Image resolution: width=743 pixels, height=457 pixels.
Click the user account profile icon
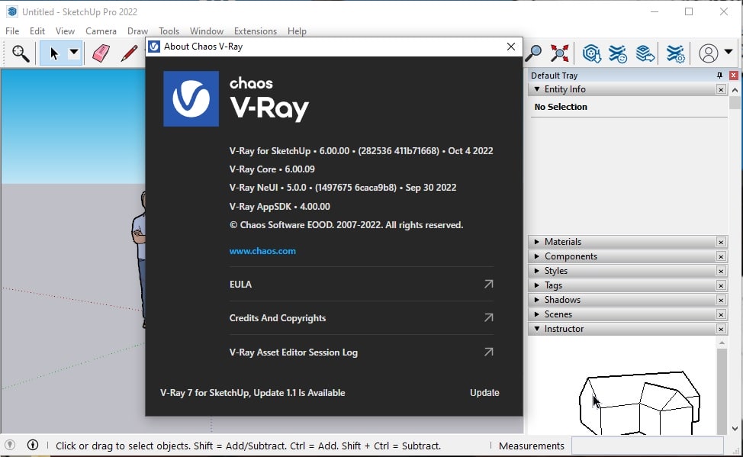click(709, 53)
